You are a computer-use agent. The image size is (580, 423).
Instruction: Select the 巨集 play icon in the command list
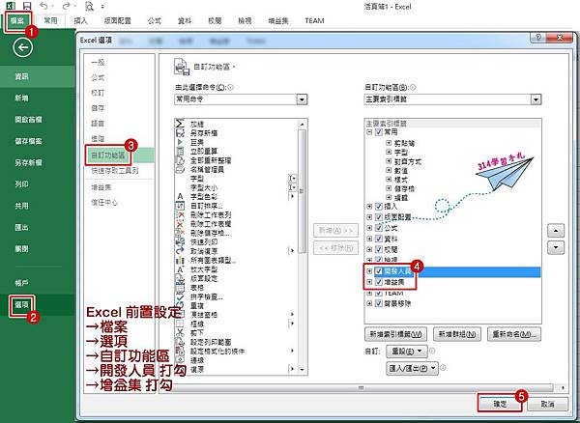coord(180,142)
